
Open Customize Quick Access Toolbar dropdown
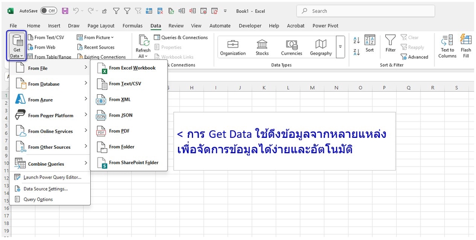225,11
